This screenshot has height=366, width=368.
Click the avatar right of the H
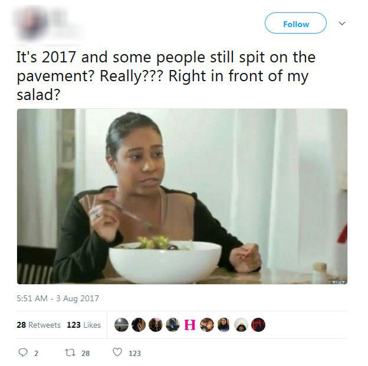click(207, 325)
